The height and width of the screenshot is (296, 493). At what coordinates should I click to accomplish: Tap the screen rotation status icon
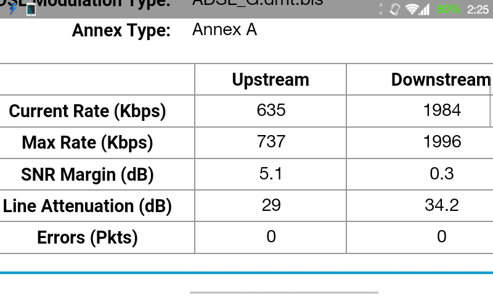click(x=395, y=9)
